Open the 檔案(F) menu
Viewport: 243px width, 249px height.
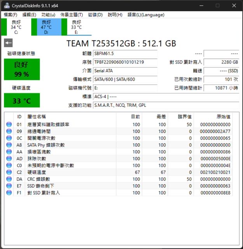pos(10,15)
